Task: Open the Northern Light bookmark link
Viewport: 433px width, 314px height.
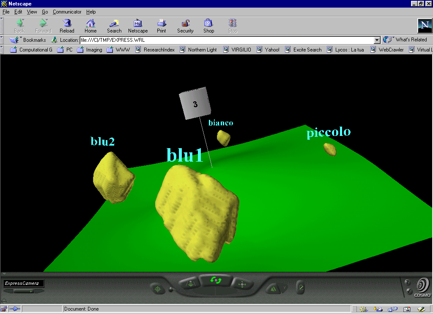Action: pos(198,50)
